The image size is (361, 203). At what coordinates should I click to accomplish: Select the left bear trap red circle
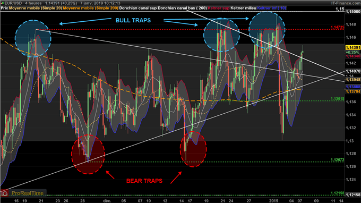tap(88, 154)
